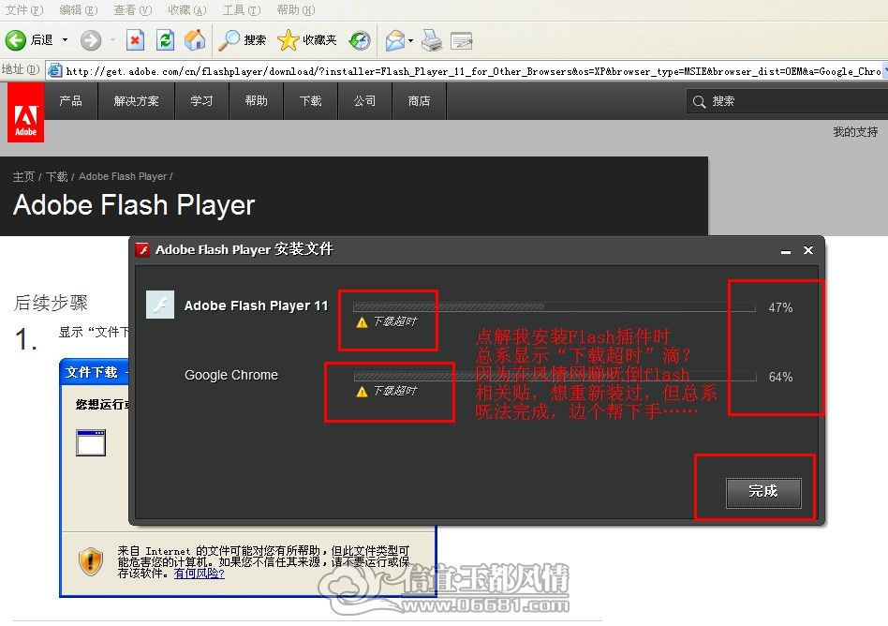Open the 文件 menu
The height and width of the screenshot is (626, 888).
click(24, 10)
